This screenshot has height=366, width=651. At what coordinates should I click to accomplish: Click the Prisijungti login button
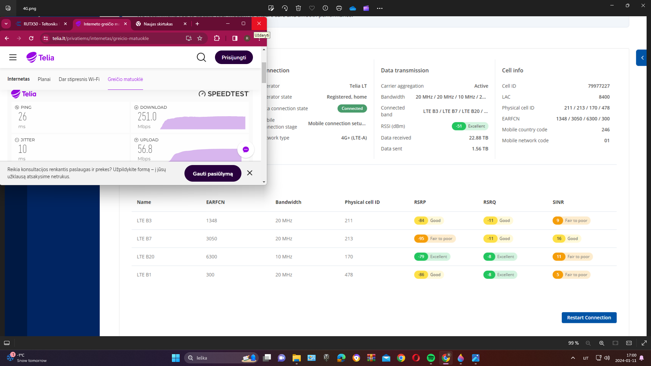pyautogui.click(x=234, y=57)
